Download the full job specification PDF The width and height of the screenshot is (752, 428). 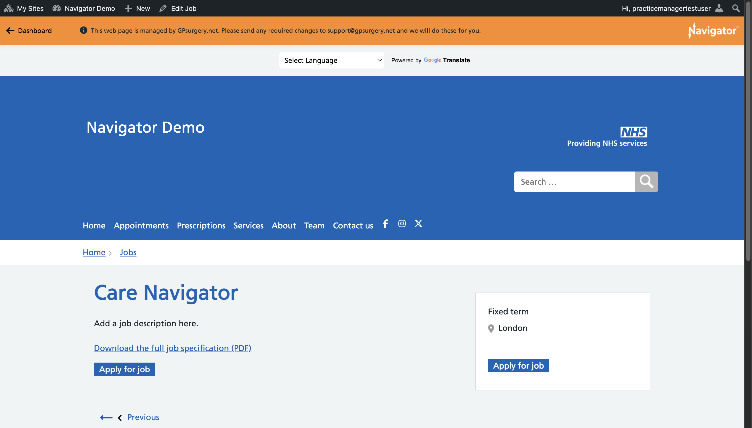pos(173,348)
